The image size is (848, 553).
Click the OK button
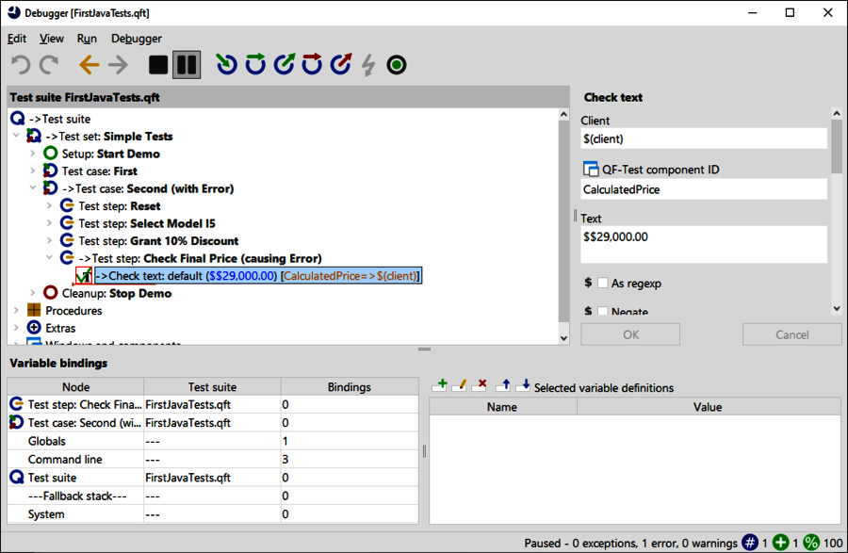(630, 334)
